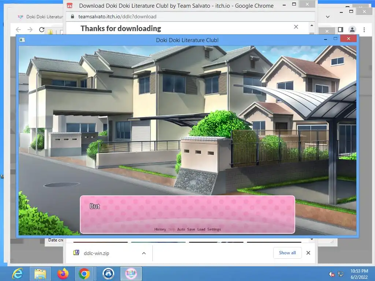Click the muted volume tray icon
This screenshot has width=375, height=281.
[x=331, y=274]
